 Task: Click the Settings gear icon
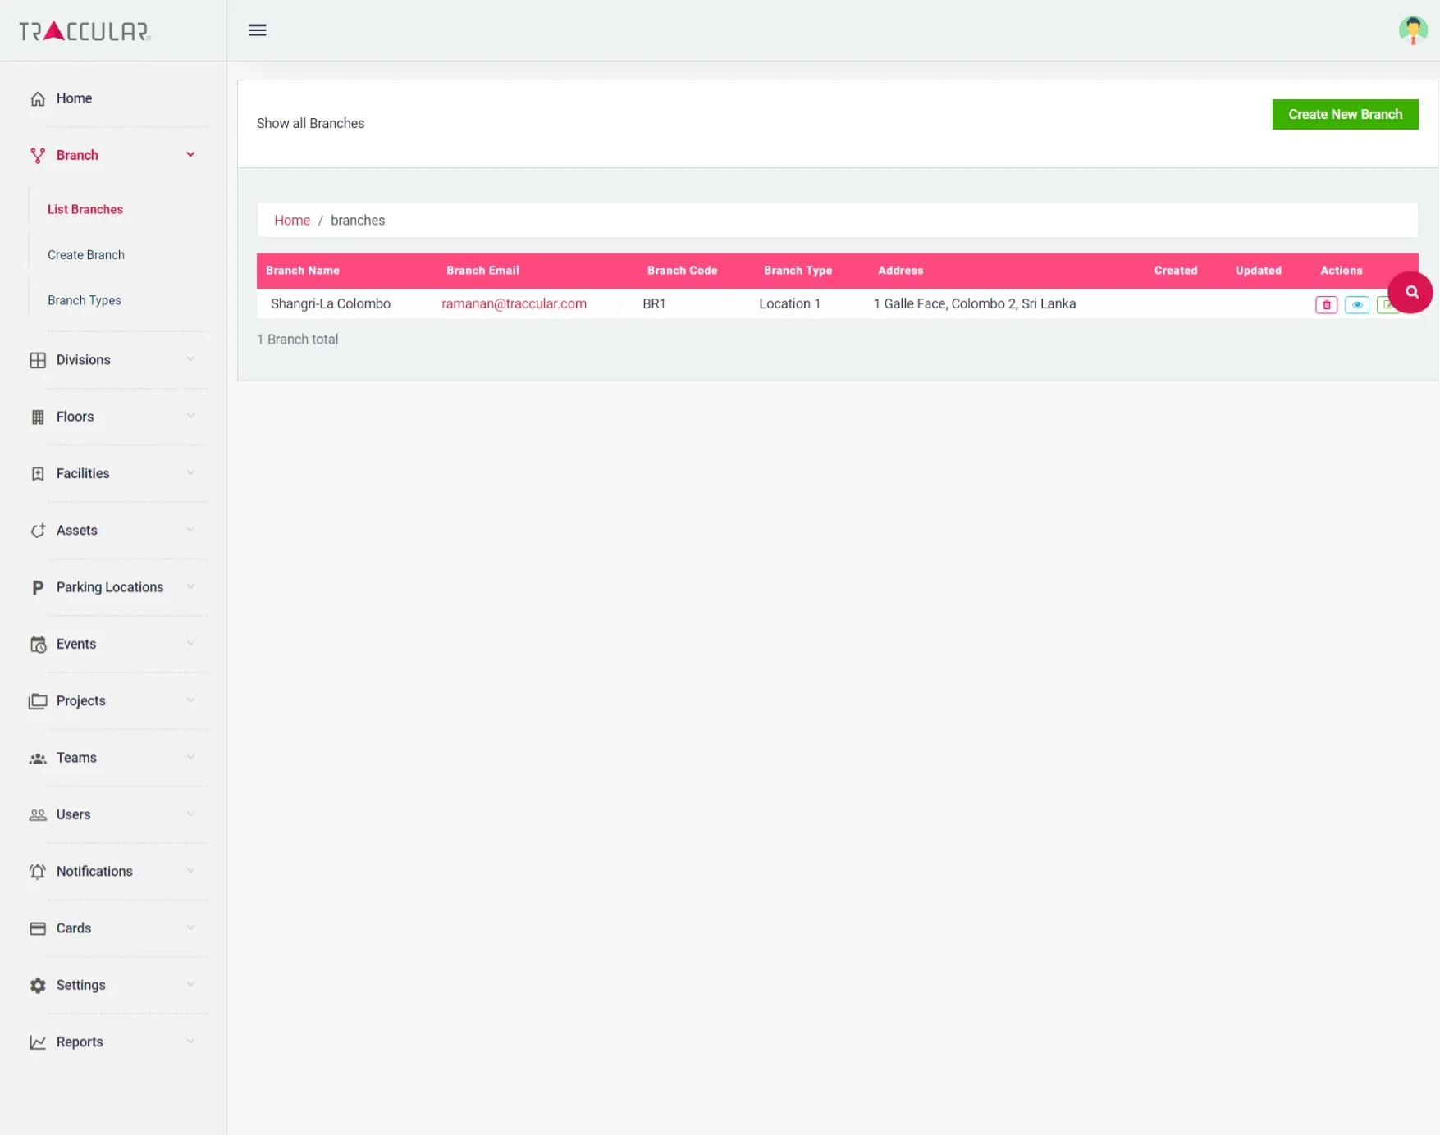tap(38, 985)
